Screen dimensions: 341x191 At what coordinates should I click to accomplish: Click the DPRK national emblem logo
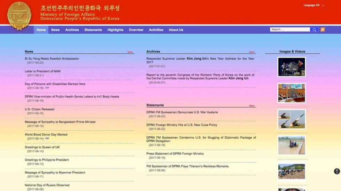click(x=19, y=15)
